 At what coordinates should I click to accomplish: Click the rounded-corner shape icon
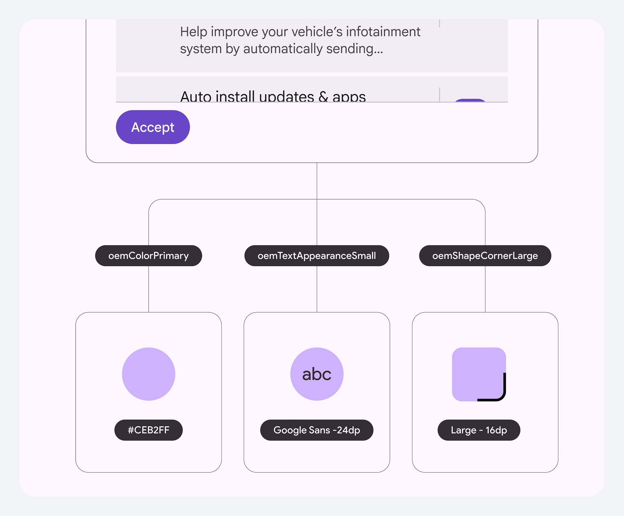479,374
